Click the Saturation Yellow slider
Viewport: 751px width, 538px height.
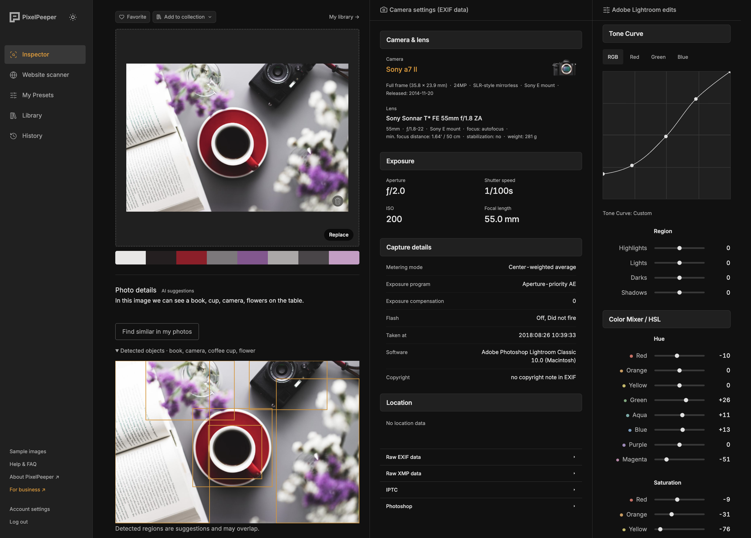point(679,529)
